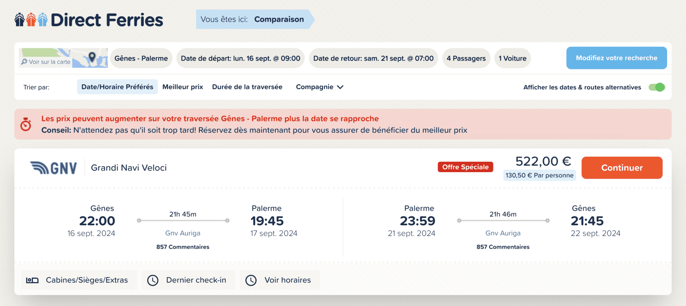This screenshot has height=306, width=686.
Task: Click the chevron arrow next to Compagnie
Action: tap(340, 87)
